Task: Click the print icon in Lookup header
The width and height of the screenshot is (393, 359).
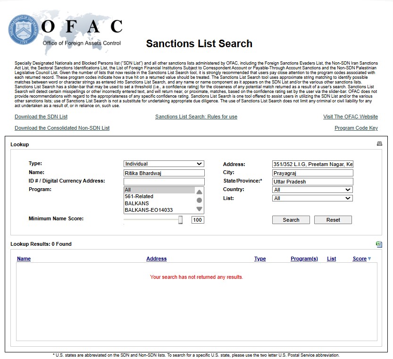Action: pos(379,144)
